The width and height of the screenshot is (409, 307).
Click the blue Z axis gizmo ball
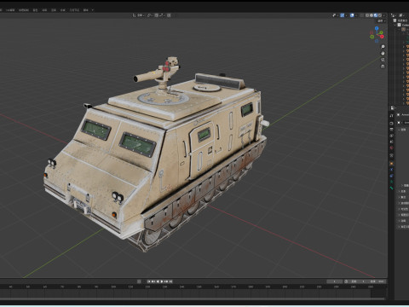pos(377,28)
